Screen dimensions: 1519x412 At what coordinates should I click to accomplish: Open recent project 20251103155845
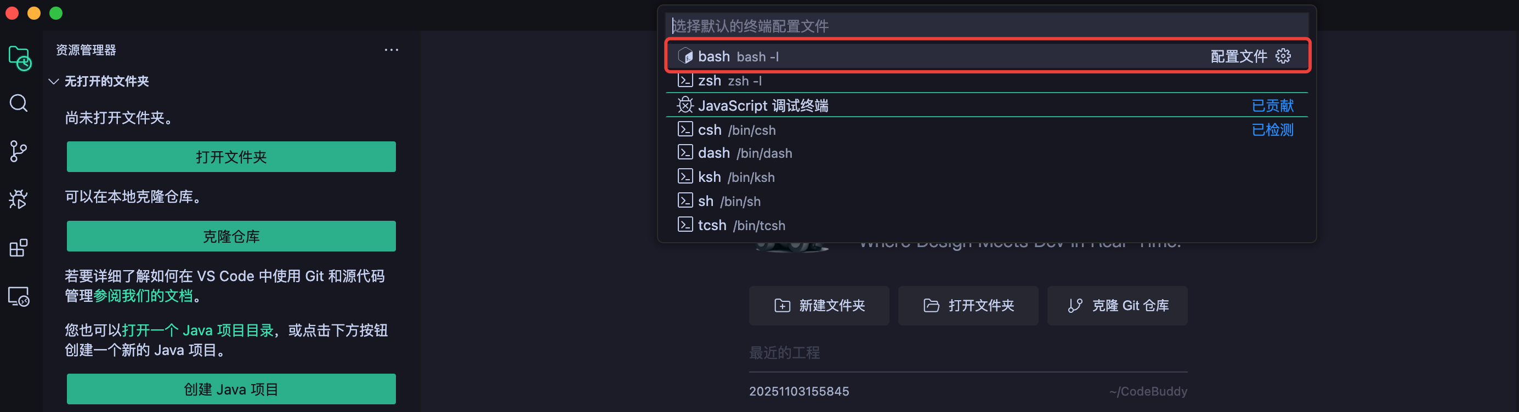point(799,391)
